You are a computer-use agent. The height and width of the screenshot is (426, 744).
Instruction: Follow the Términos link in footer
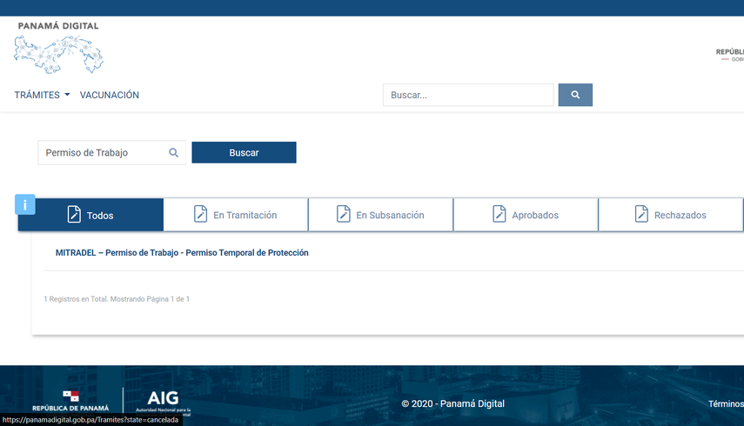(x=726, y=403)
